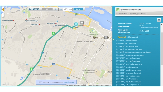Click the move/pan cross-arrows toolbar icon

pos(61,9)
